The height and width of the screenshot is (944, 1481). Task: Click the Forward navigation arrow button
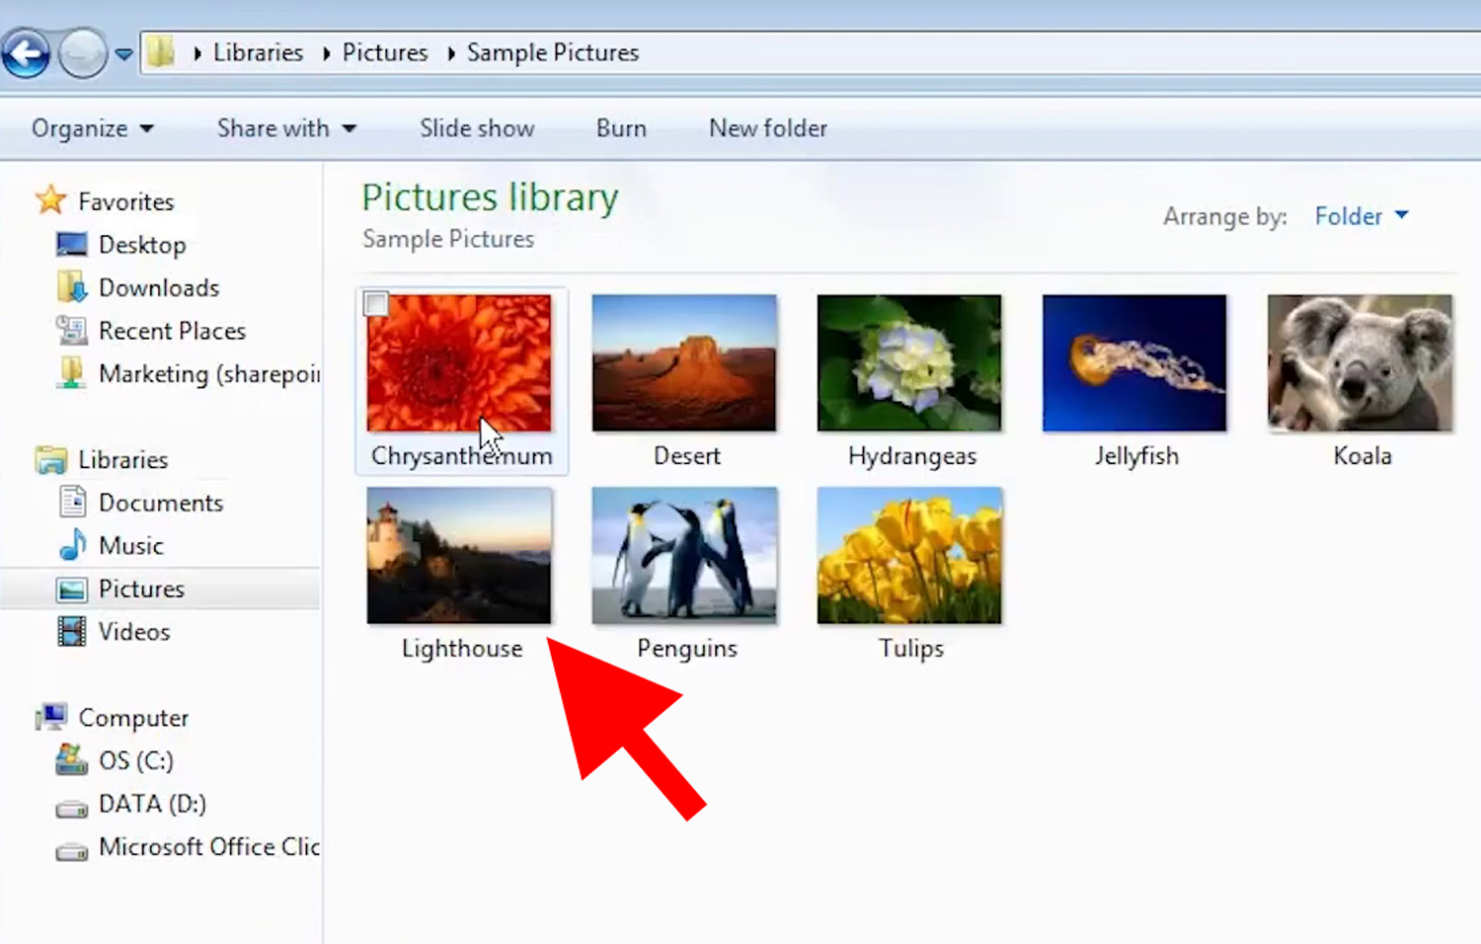pos(82,53)
